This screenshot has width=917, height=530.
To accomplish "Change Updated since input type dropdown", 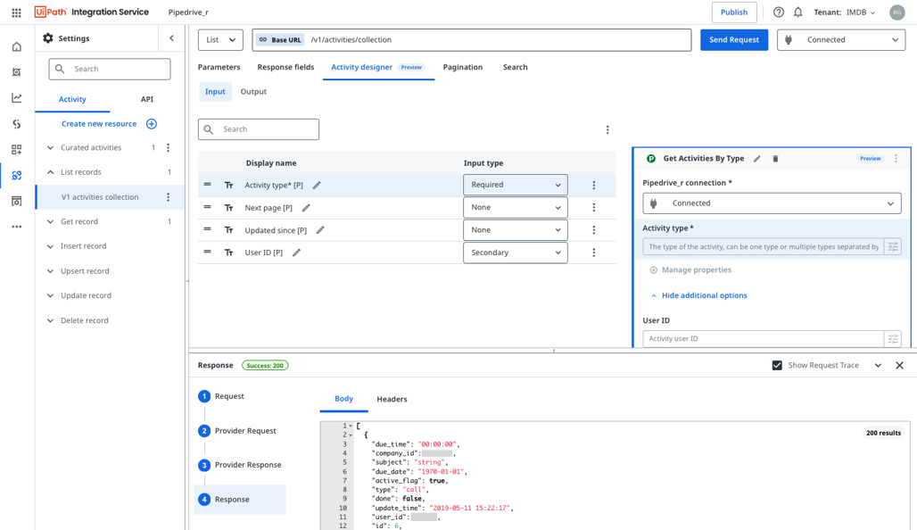I will (x=516, y=230).
